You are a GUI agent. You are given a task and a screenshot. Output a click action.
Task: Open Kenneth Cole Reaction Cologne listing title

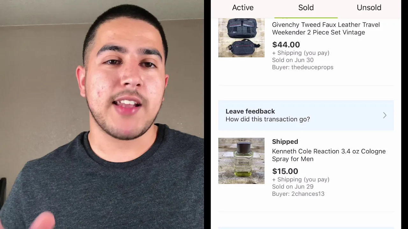click(329, 155)
